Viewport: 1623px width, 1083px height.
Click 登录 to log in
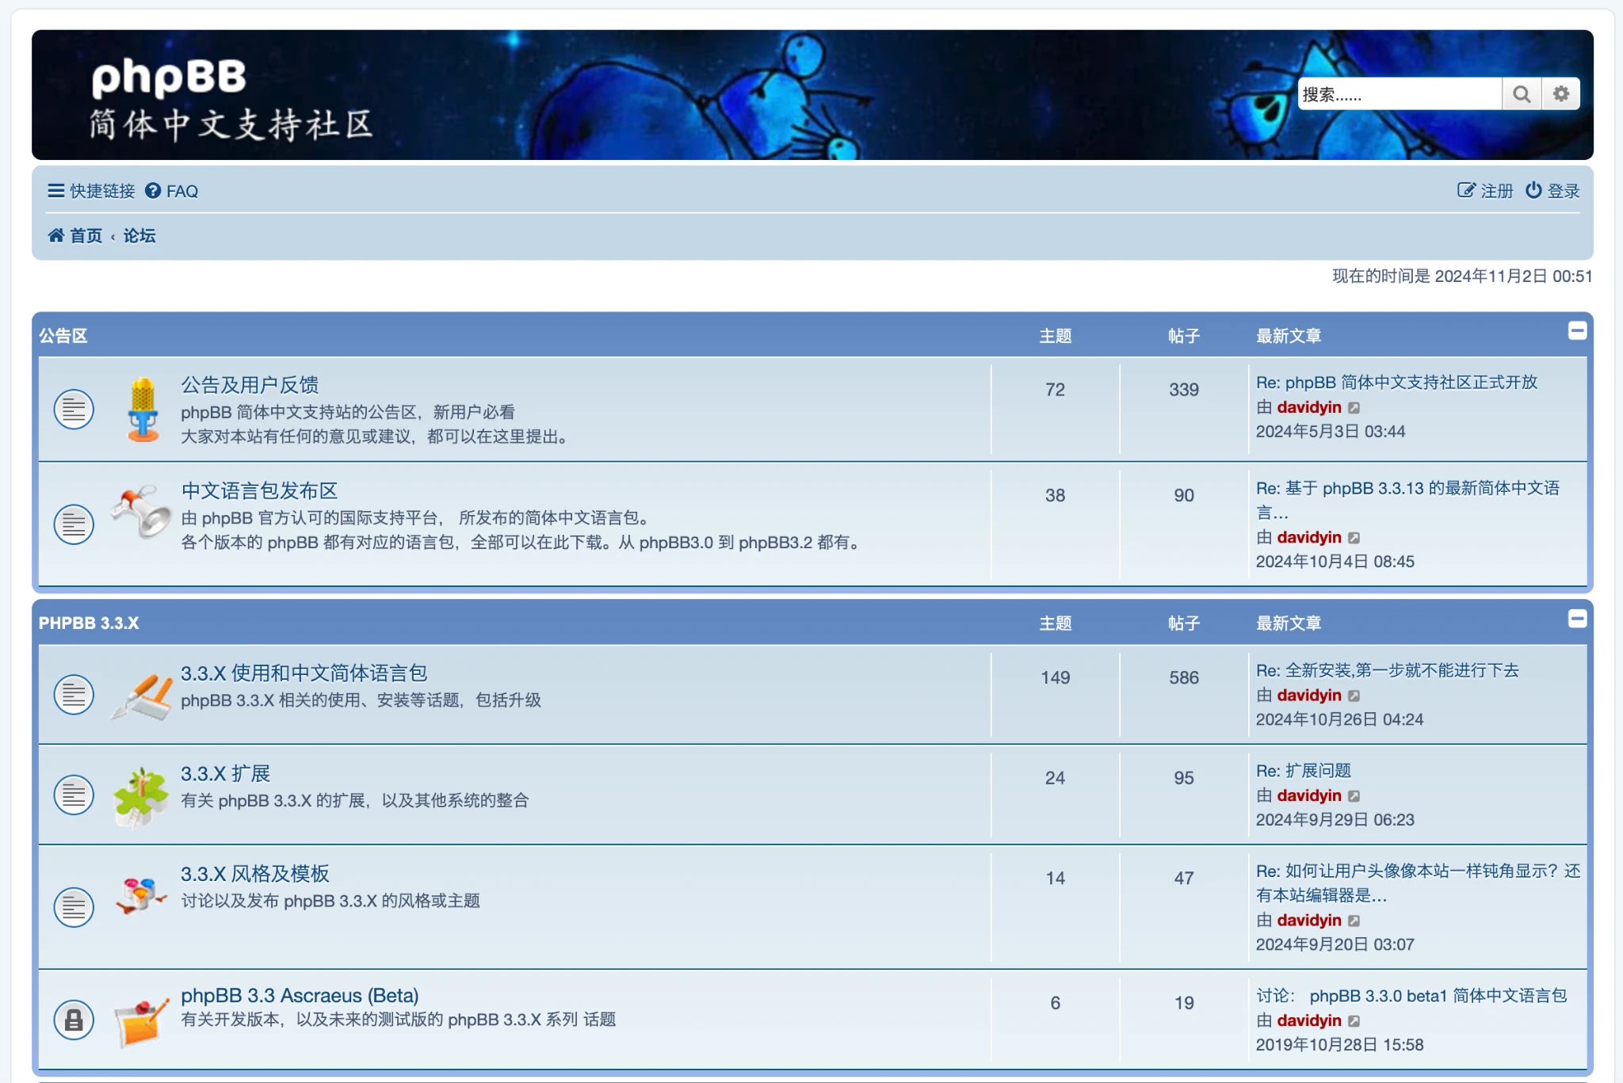coord(1552,191)
